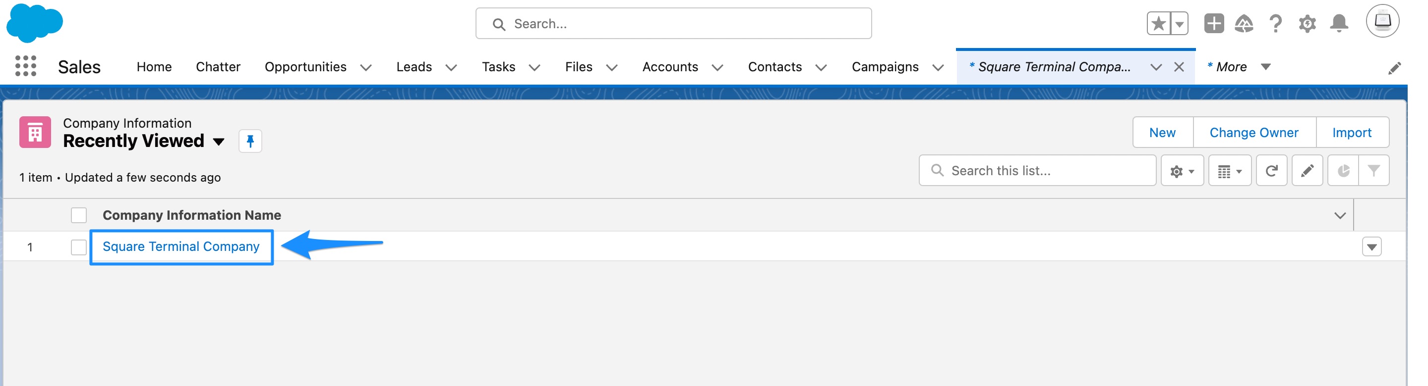This screenshot has height=386, width=1428.
Task: Click the Favorites star icon
Action: coord(1159,24)
